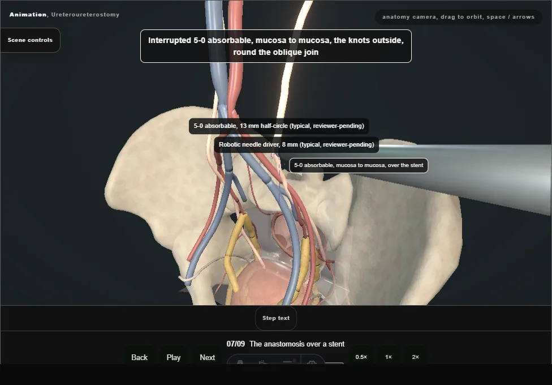Go Back to the previous step
Viewport: 552px width, 385px height.
pos(139,357)
